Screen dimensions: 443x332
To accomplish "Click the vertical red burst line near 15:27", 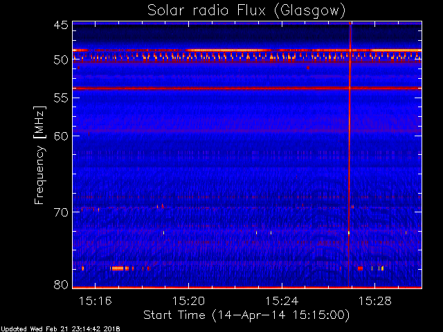I will coord(350,155).
